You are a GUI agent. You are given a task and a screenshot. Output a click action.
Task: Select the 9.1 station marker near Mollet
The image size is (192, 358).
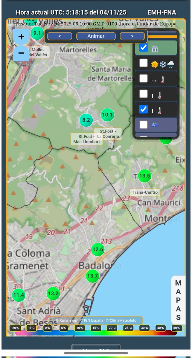click(37, 33)
